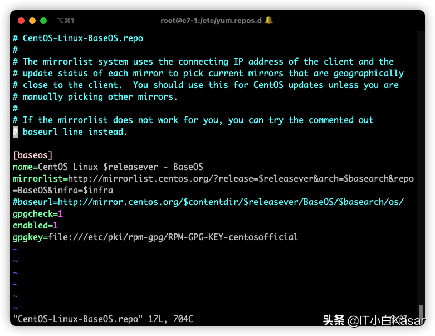Click the name=CentOS Linux line
This screenshot has height=336, width=435.
pyautogui.click(x=107, y=167)
